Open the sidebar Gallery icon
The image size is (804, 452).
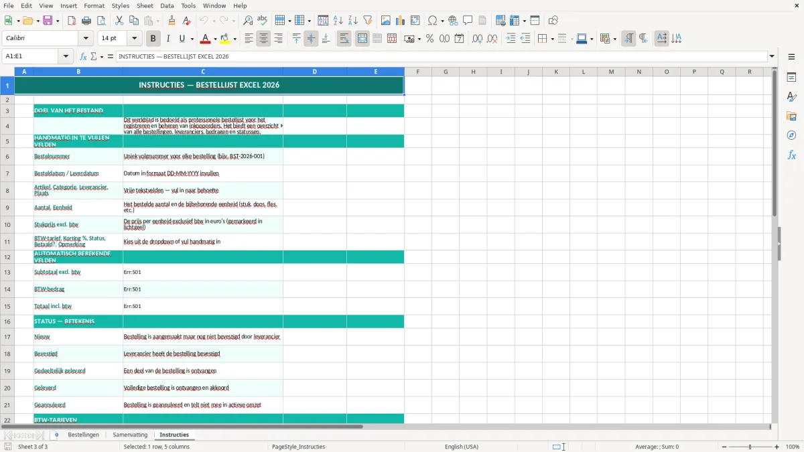tap(791, 116)
